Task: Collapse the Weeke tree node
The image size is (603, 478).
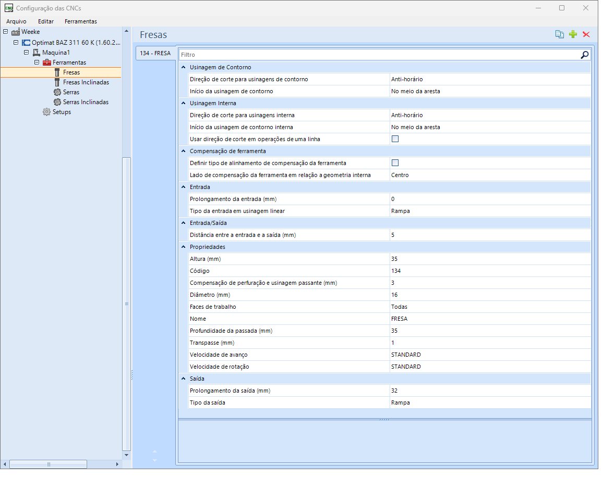Action: click(5, 32)
